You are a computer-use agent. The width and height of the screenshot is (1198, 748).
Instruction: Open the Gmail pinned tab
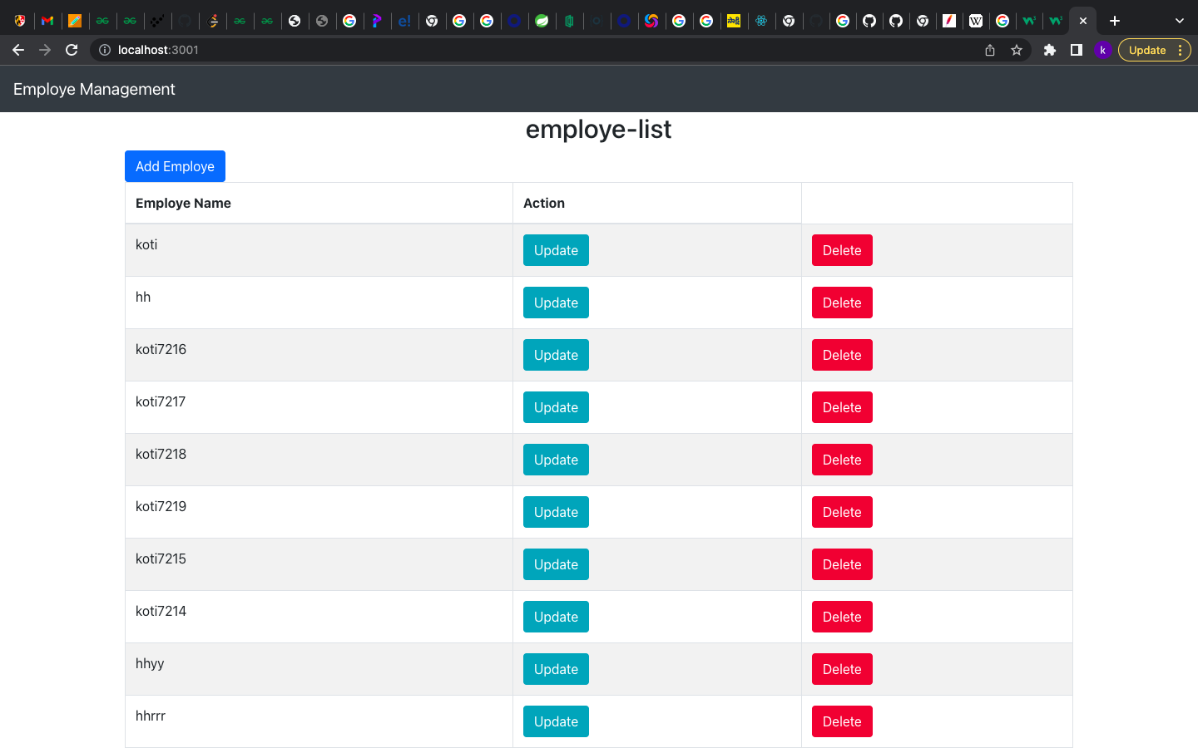point(47,20)
